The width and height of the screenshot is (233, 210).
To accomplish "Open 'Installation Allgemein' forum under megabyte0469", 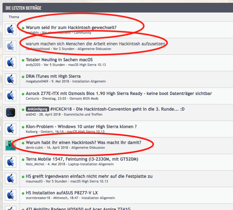I will [89, 81].
